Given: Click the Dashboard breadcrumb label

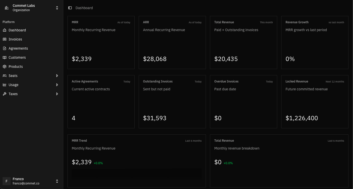Looking at the screenshot, I should coord(84,8).
